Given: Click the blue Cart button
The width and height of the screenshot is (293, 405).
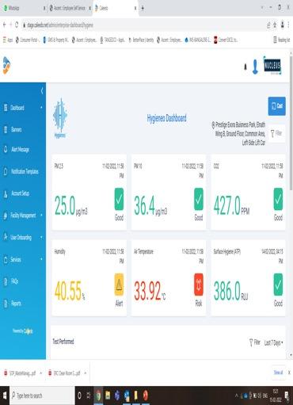Looking at the screenshot, I should click(x=277, y=106).
